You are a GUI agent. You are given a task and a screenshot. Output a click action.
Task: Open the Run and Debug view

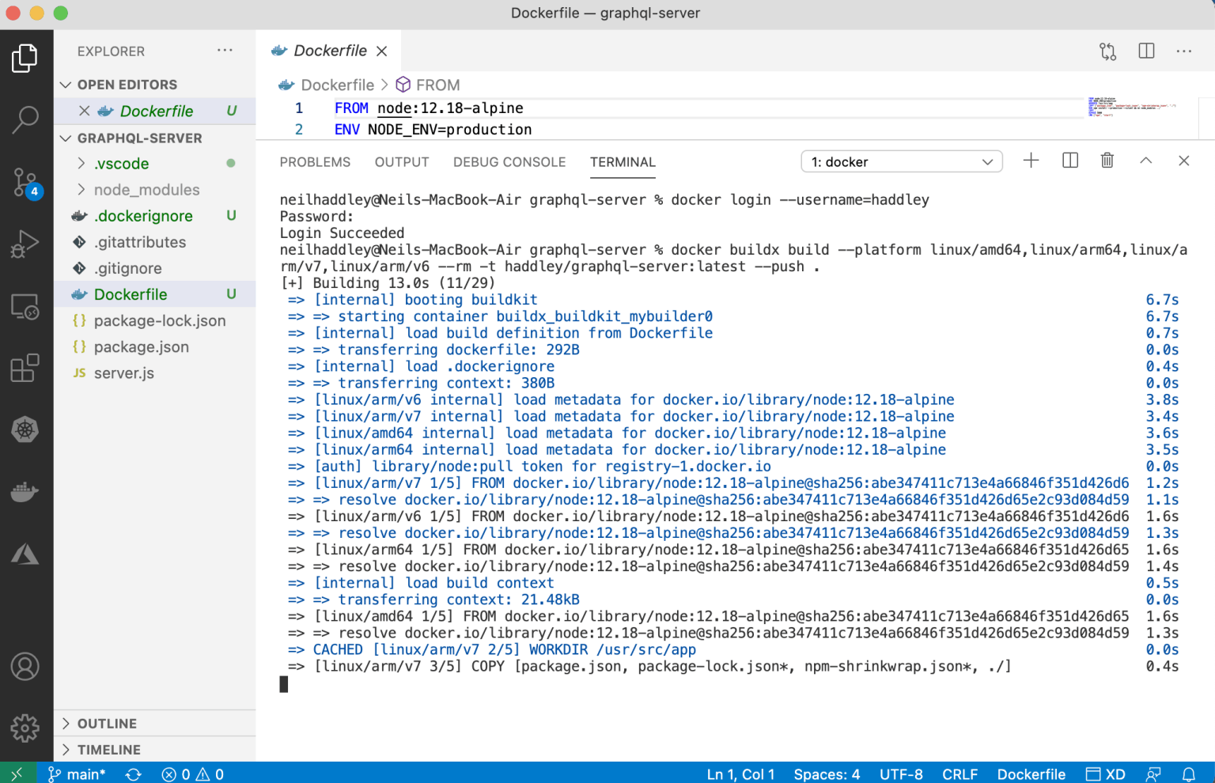pos(25,244)
